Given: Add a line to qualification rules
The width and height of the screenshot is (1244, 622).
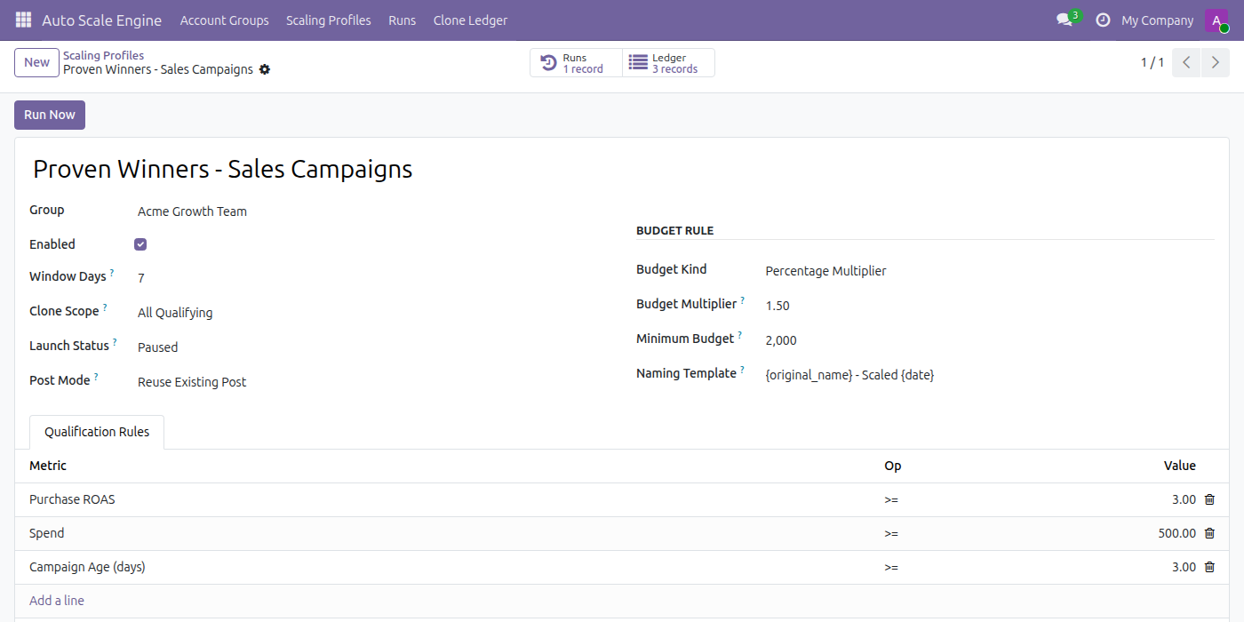Looking at the screenshot, I should click(x=57, y=601).
